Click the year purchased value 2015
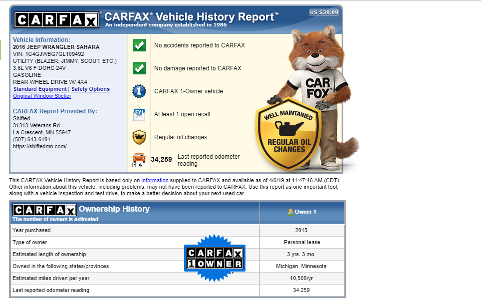Image resolution: width=481 pixels, height=303 pixels. pos(301,230)
